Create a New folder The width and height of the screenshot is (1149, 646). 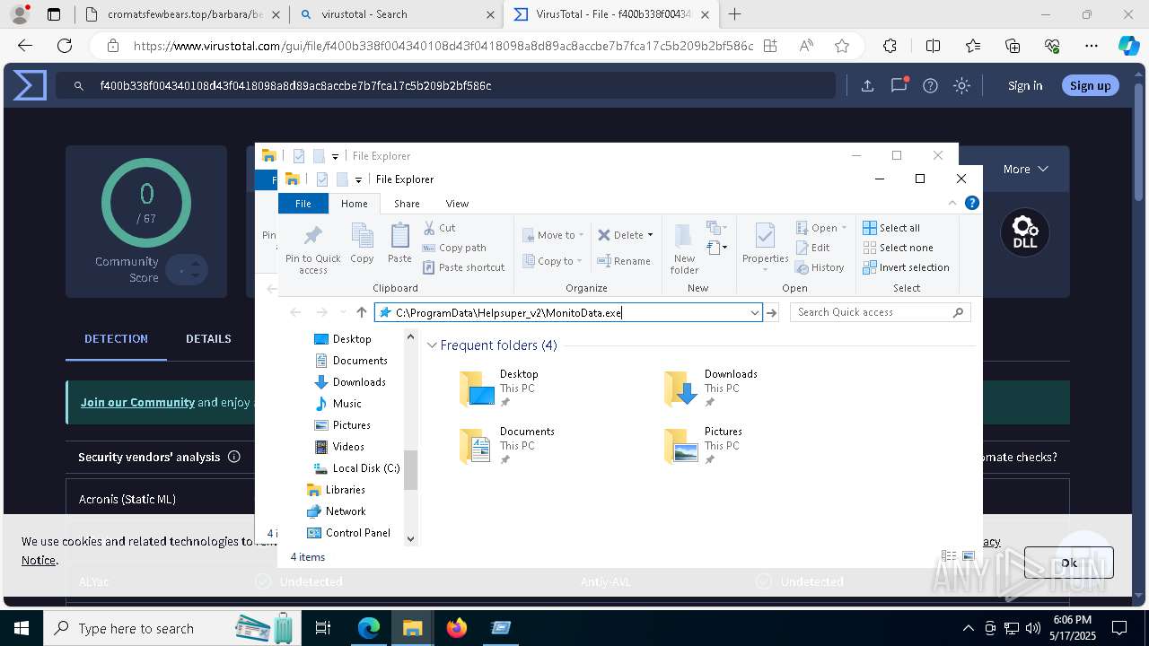(684, 249)
